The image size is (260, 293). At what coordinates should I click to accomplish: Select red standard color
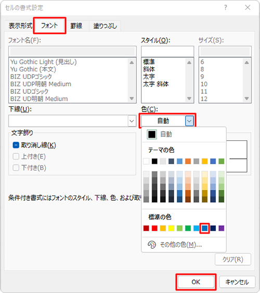coord(154,228)
